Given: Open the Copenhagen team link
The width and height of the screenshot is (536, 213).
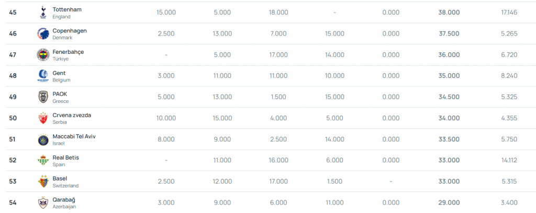Looking at the screenshot, I should point(70,31).
